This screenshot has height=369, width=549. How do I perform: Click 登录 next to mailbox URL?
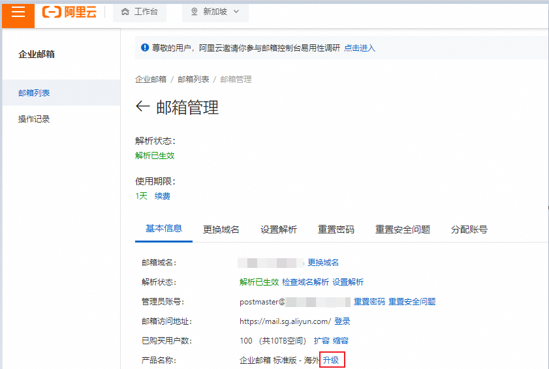coord(342,321)
